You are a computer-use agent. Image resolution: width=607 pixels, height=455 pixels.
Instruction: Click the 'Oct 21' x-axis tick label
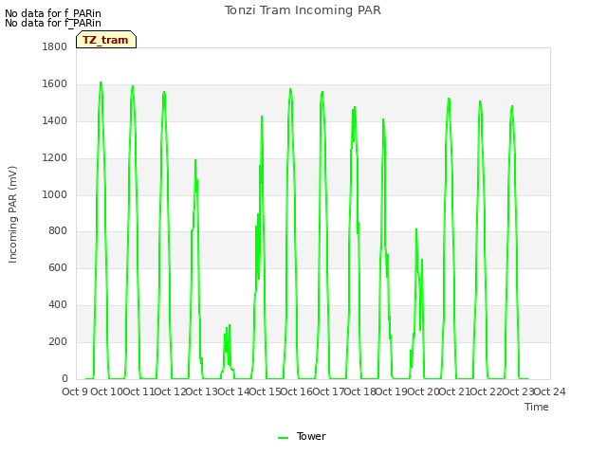[x=455, y=391]
